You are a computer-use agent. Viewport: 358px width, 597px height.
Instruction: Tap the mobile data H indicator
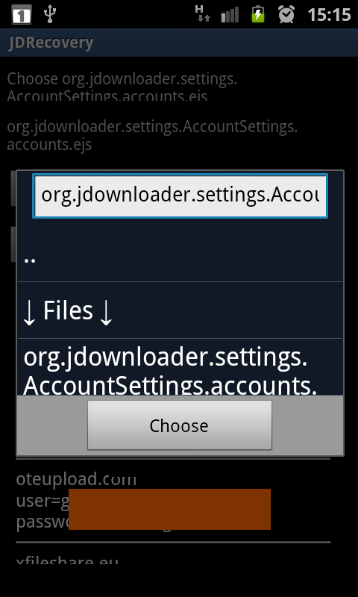(202, 13)
